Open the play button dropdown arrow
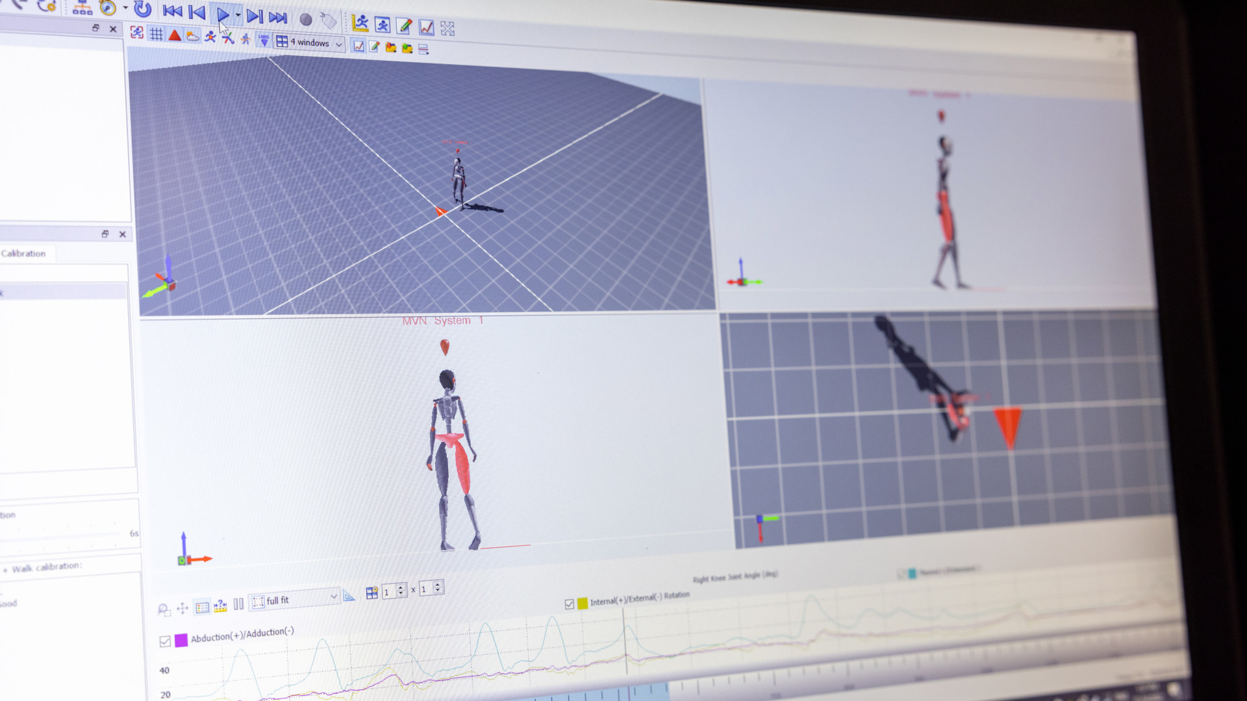This screenshot has width=1247, height=701. tap(238, 15)
